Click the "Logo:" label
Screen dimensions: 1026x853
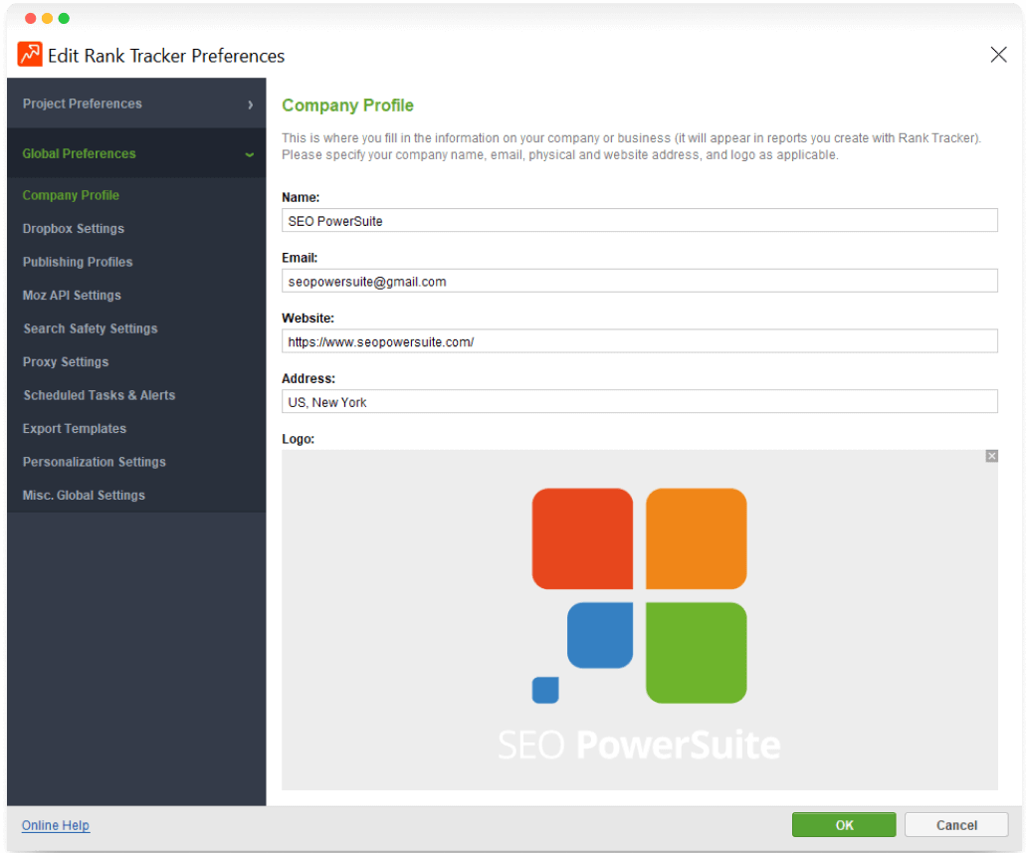299,439
